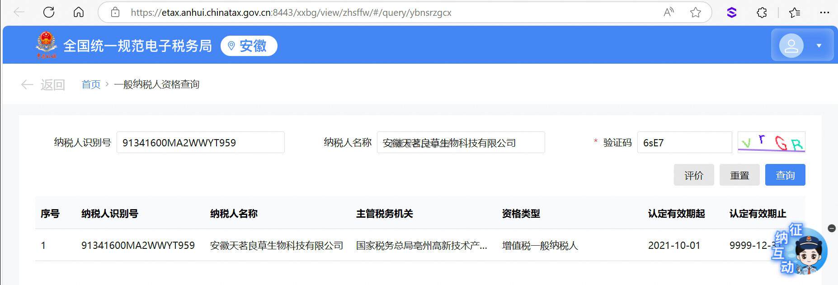
Task: Click the 2021-10-01 date cell
Action: pyautogui.click(x=674, y=245)
